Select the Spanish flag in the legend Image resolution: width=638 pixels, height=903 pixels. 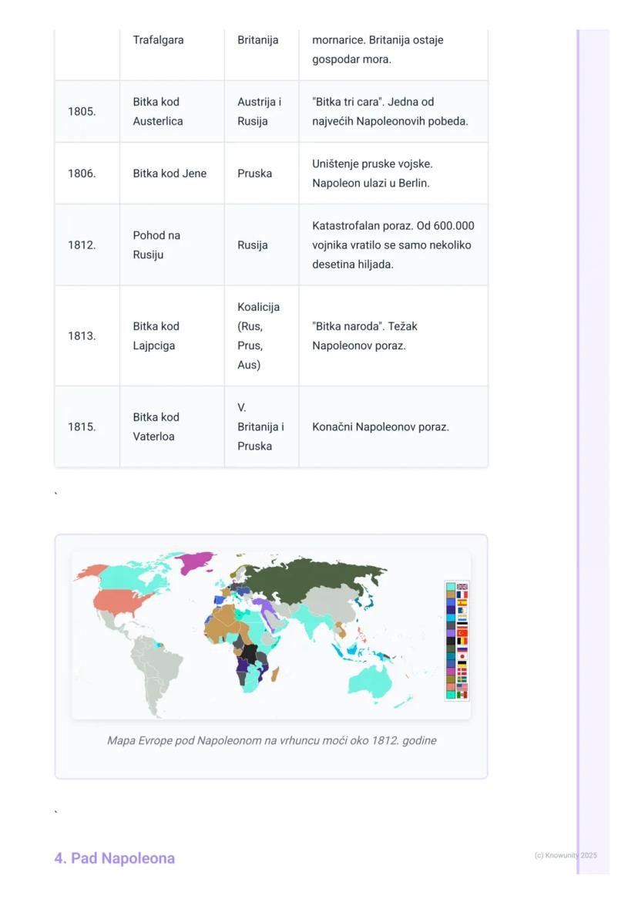tap(462, 602)
